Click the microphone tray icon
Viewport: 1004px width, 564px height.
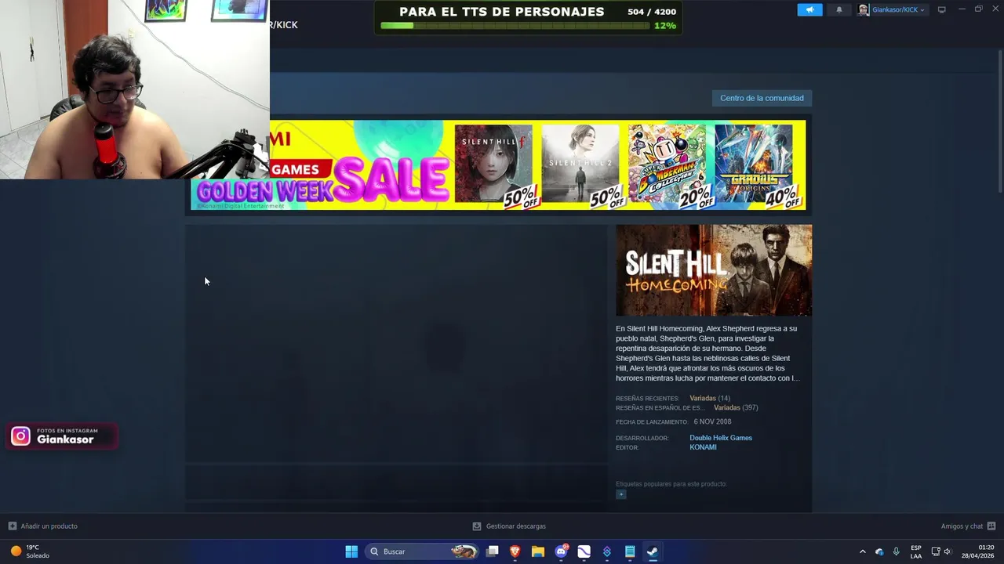(896, 551)
